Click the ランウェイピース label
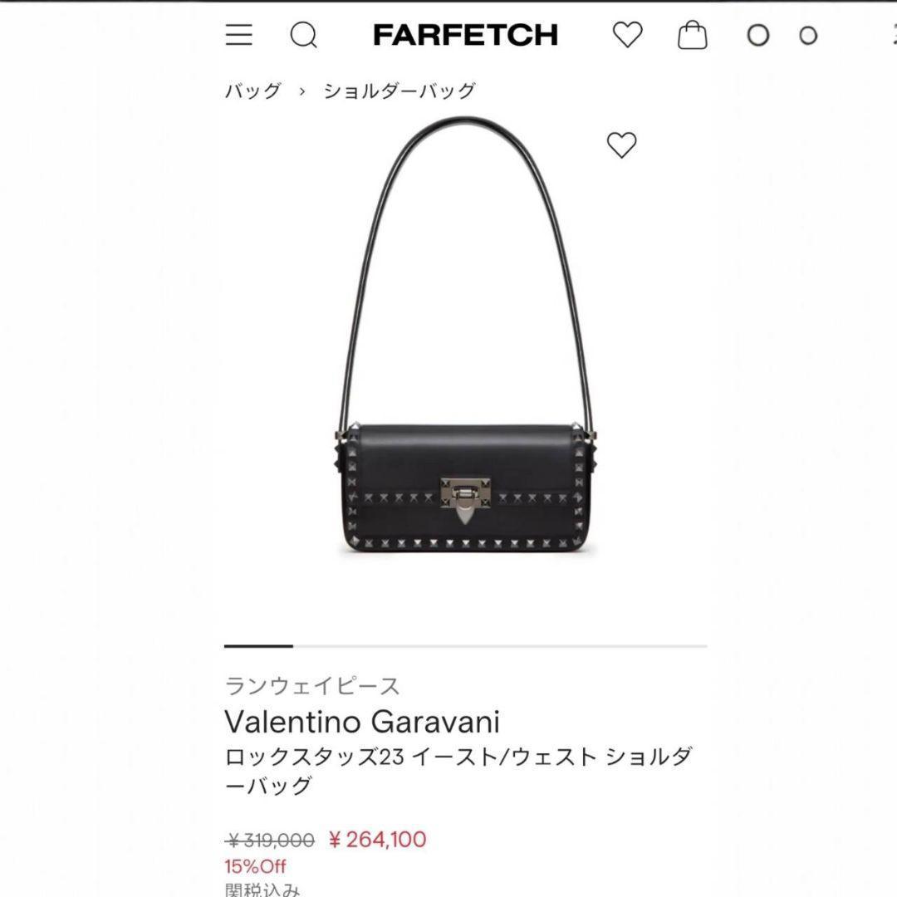 (311, 685)
